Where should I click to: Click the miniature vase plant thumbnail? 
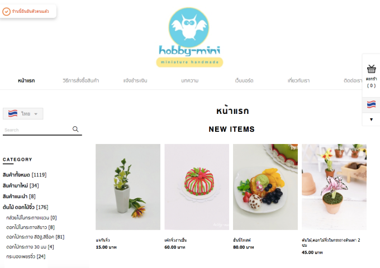[x=128, y=187]
